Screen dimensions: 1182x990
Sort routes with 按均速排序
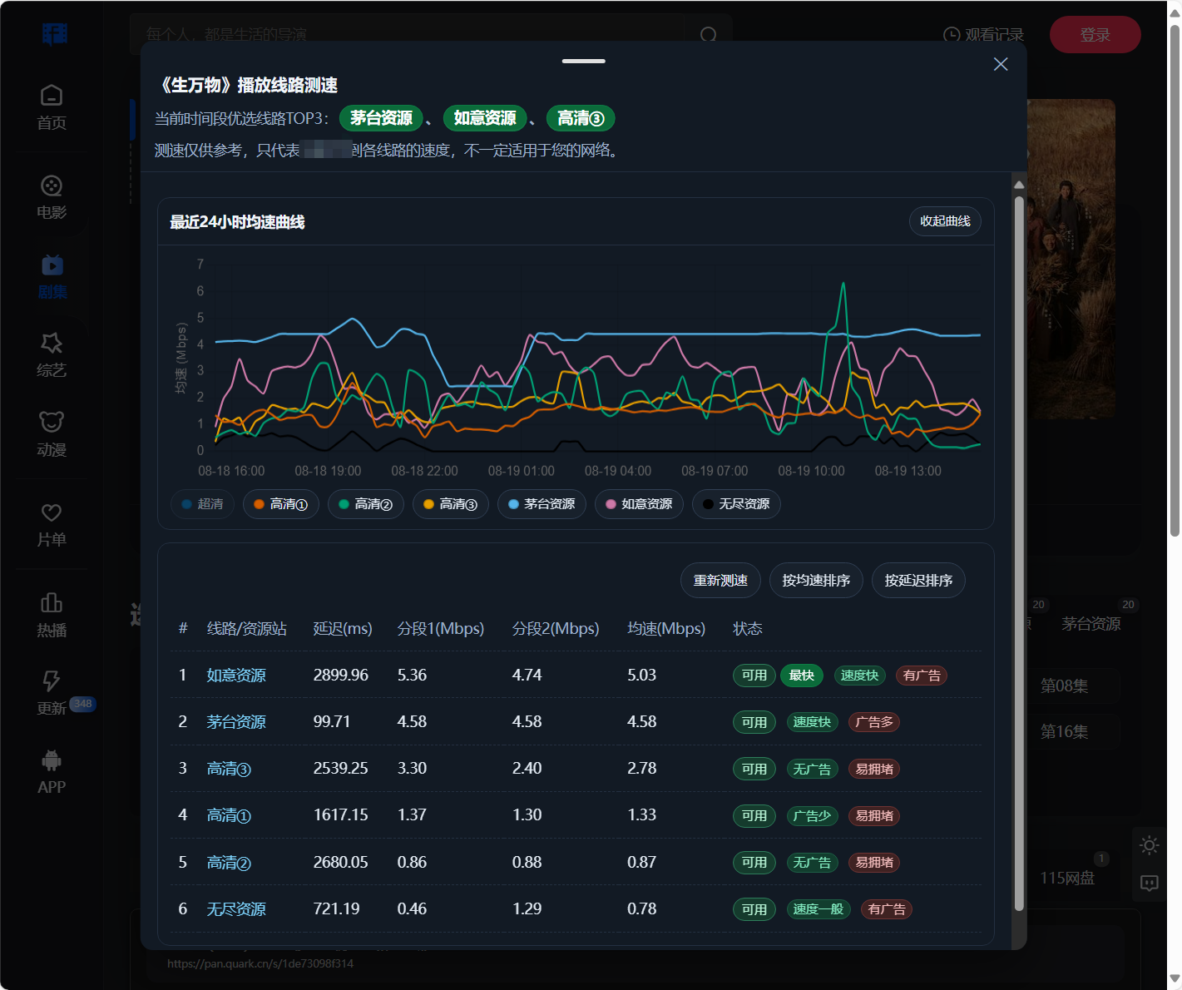point(816,581)
